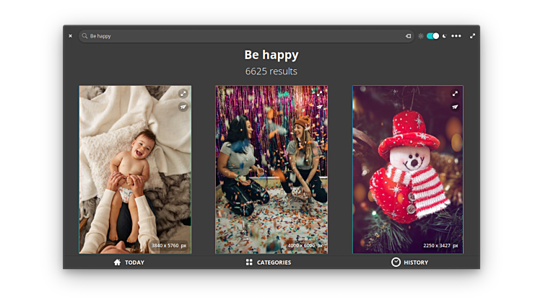The image size is (543, 305).
Task: Open the Categories tab
Action: (x=268, y=262)
